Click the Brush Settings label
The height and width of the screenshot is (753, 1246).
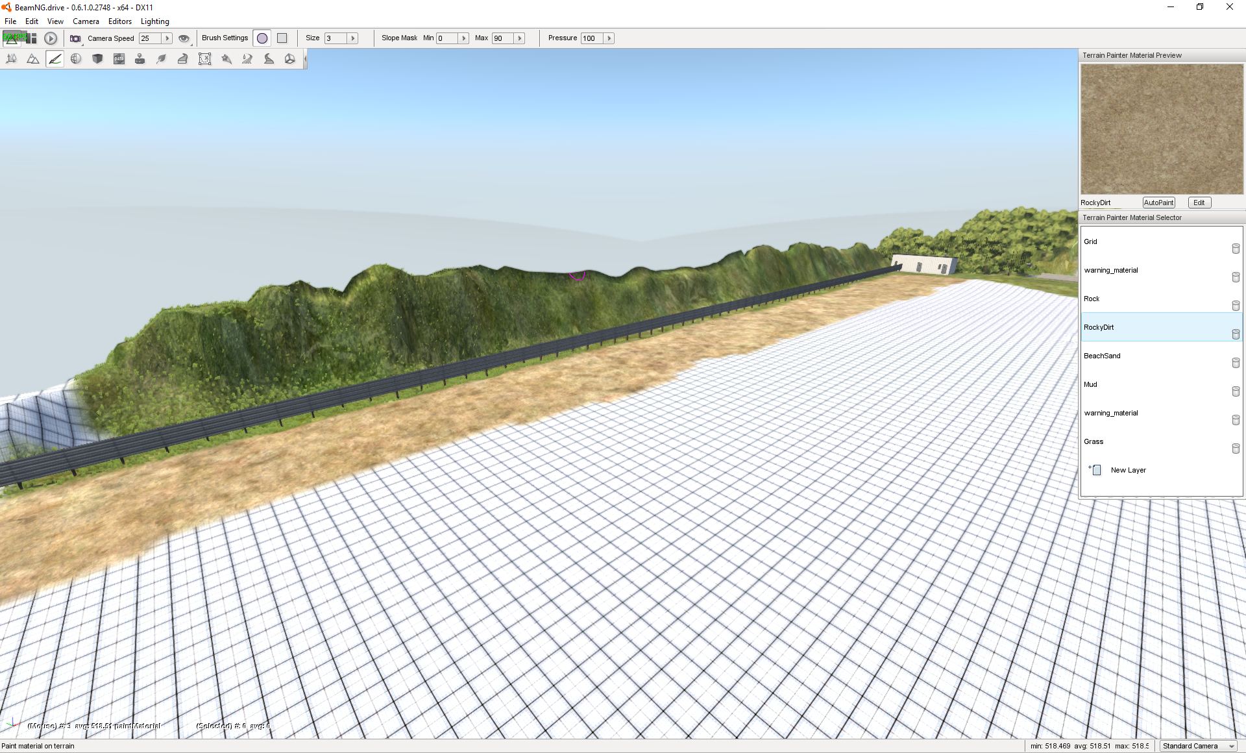pos(225,38)
